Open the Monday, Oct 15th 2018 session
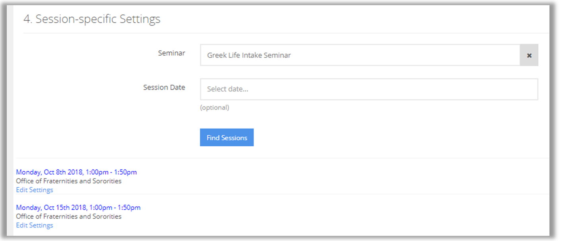The height and width of the screenshot is (241, 561). click(x=78, y=208)
